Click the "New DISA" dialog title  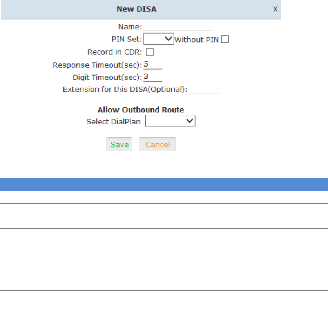click(x=136, y=9)
